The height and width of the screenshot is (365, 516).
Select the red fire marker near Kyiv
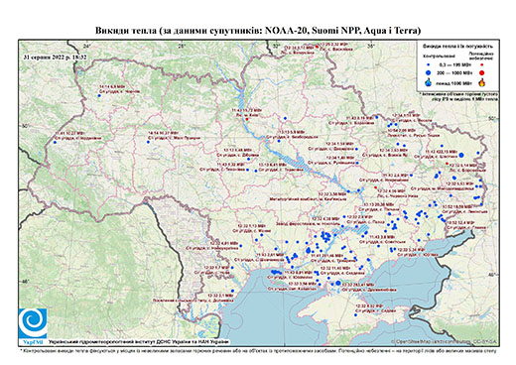[x=246, y=120]
